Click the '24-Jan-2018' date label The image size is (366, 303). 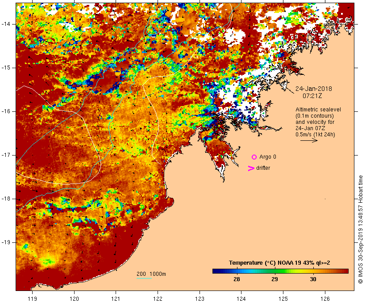(314, 89)
